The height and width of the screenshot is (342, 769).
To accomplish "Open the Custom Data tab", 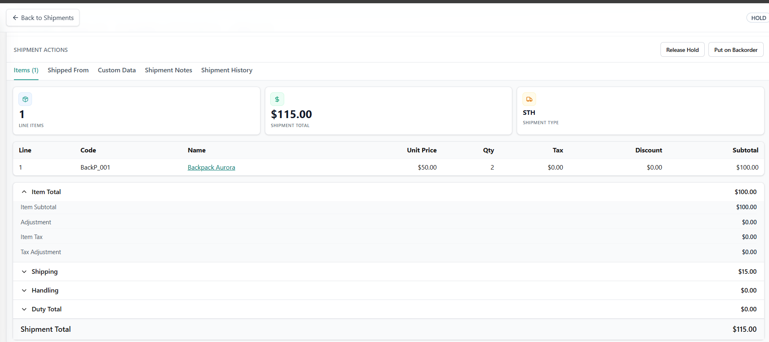I will (x=117, y=70).
